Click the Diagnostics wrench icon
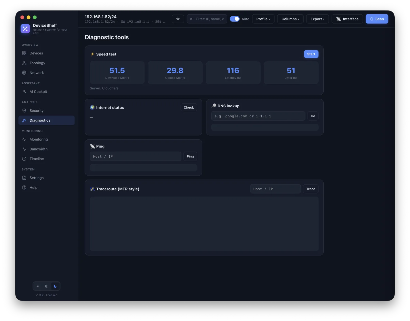410x321 pixels. click(24, 120)
